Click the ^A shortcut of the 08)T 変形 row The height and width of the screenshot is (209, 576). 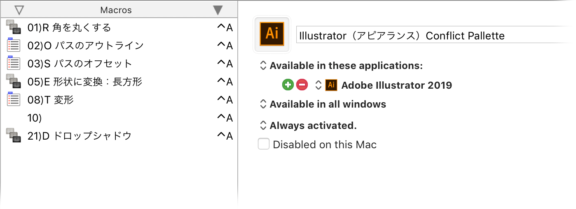[225, 100]
